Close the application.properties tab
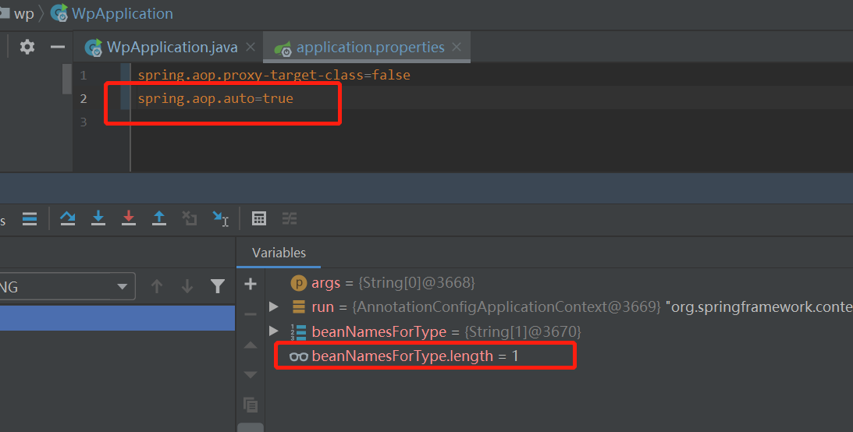 coord(457,48)
